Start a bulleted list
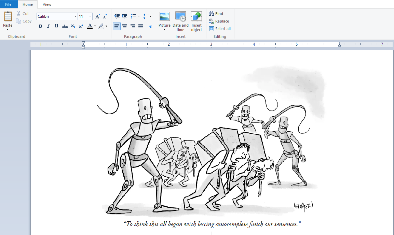This screenshot has width=394, height=235. pos(133,16)
